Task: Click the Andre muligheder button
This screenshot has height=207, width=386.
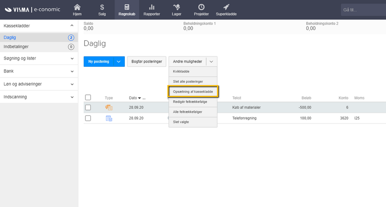Action: (x=187, y=62)
